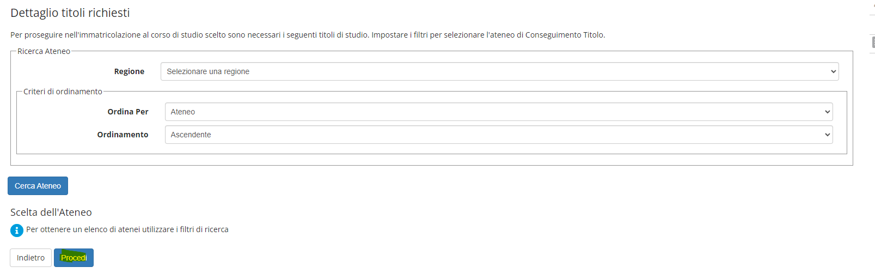Screen dimensions: 875x279
Task: Click the Ricerca Ateneo fieldset legend
Action: 44,51
